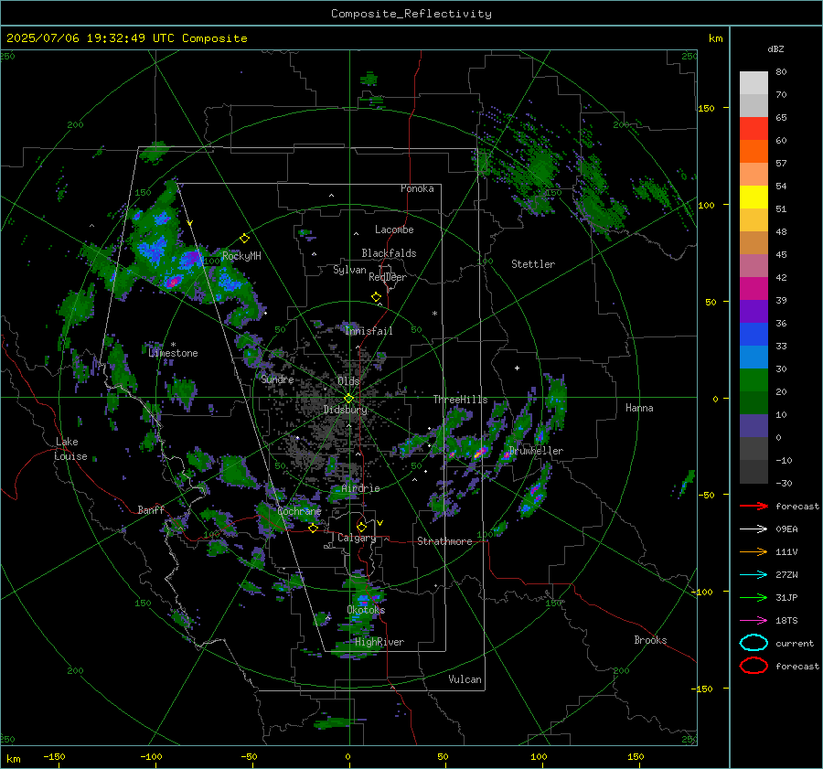The height and width of the screenshot is (769, 823).
Task: Click the magenta 18TS arrow icon
Action: [754, 621]
